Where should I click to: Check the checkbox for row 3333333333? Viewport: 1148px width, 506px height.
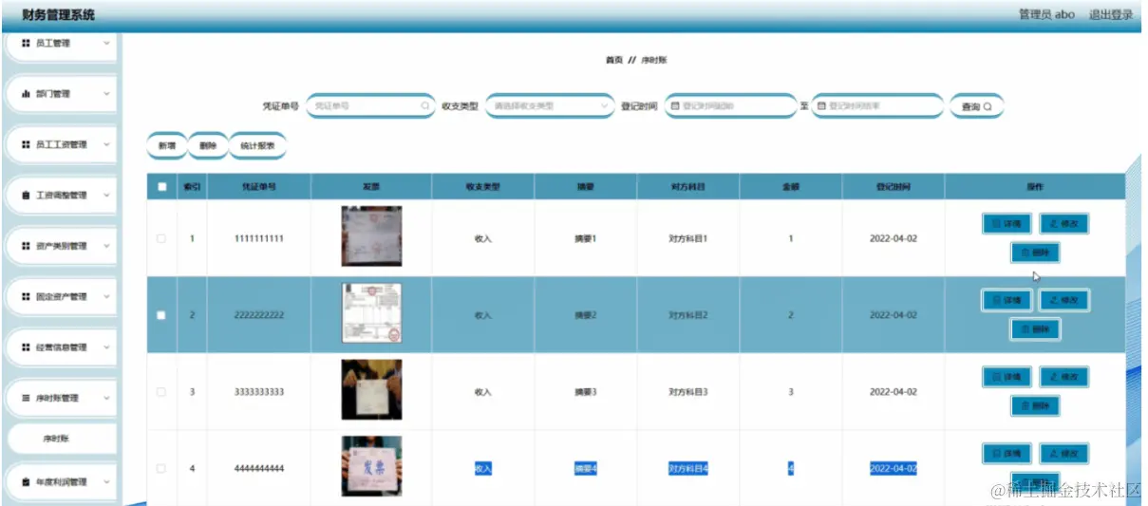click(161, 391)
